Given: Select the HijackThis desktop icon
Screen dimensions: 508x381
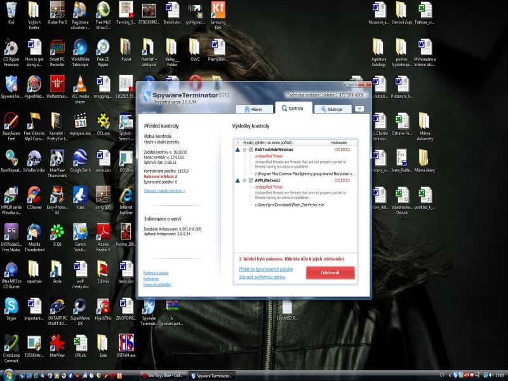Looking at the screenshot, I should pos(103,309).
